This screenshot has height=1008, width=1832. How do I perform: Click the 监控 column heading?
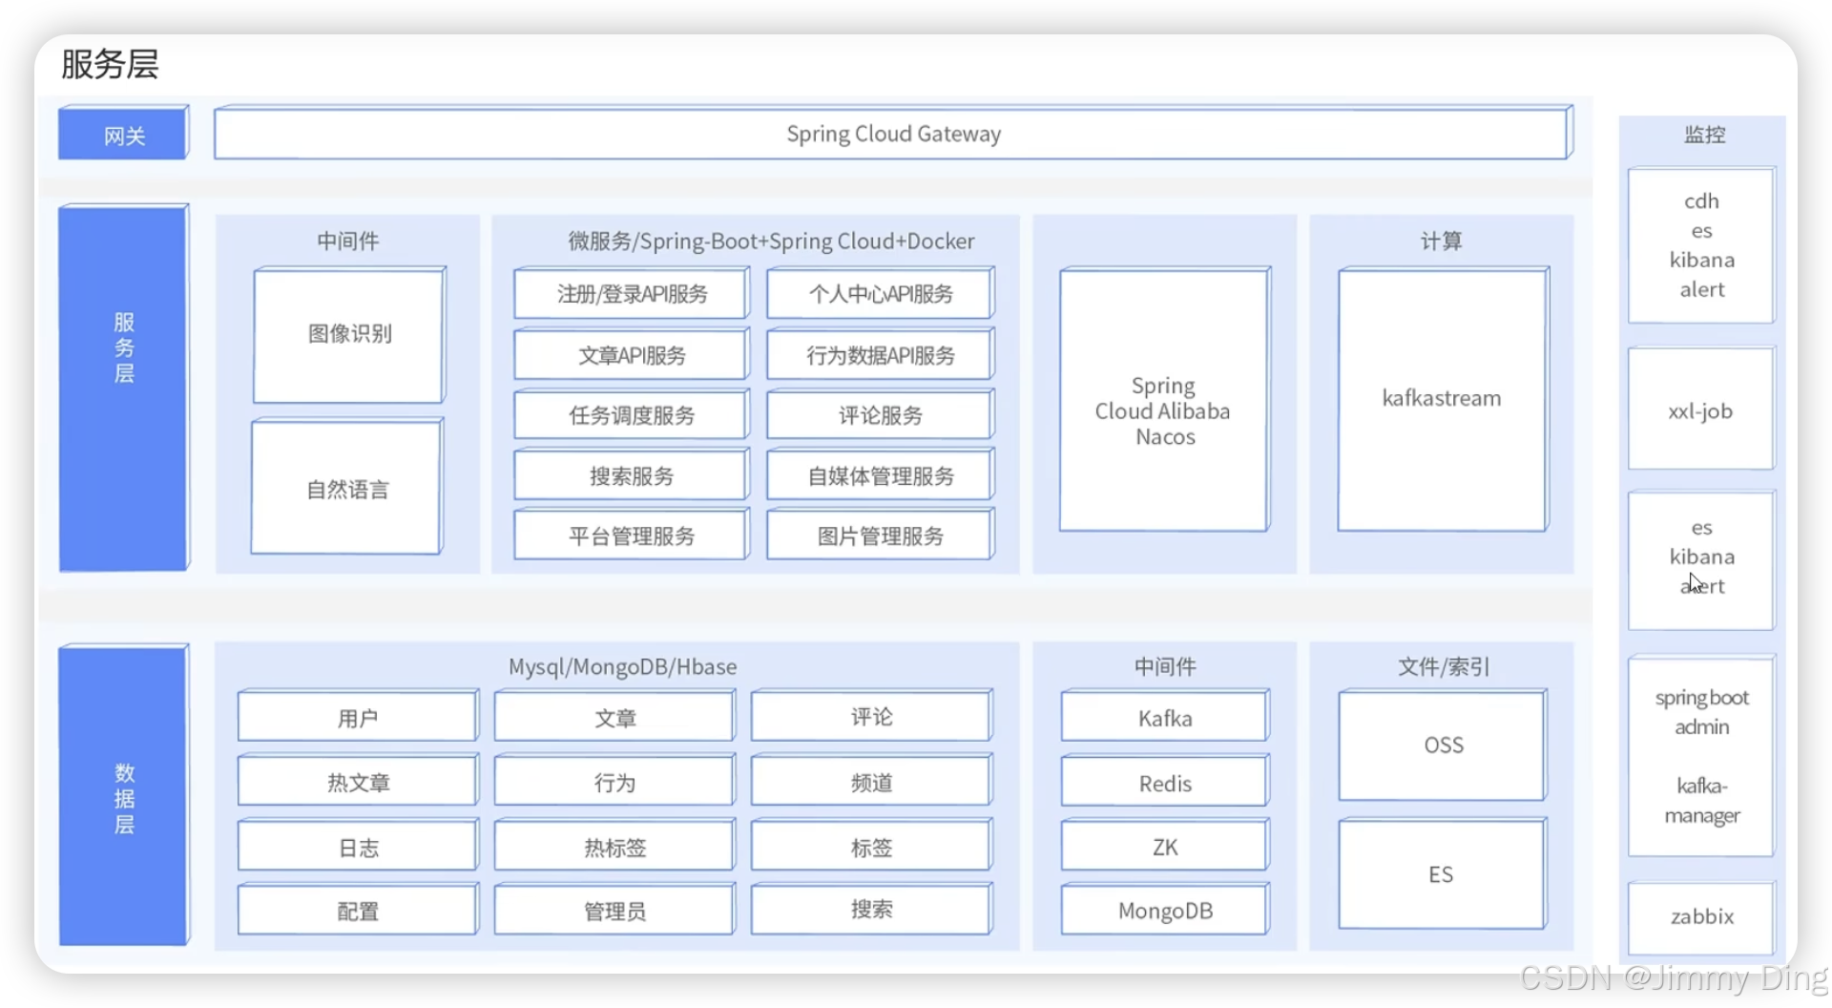tap(1704, 135)
